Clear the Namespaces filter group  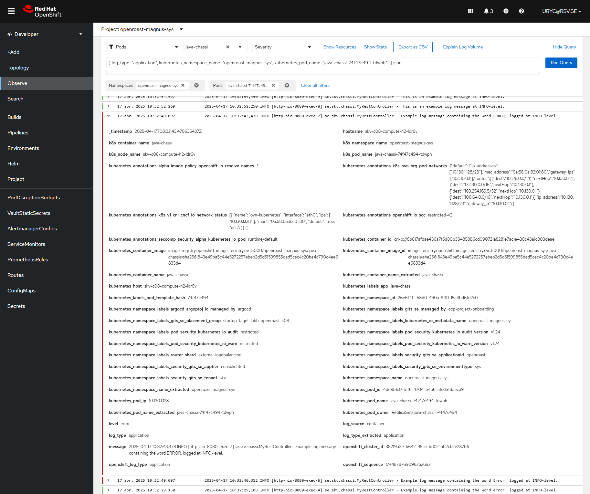click(x=196, y=86)
